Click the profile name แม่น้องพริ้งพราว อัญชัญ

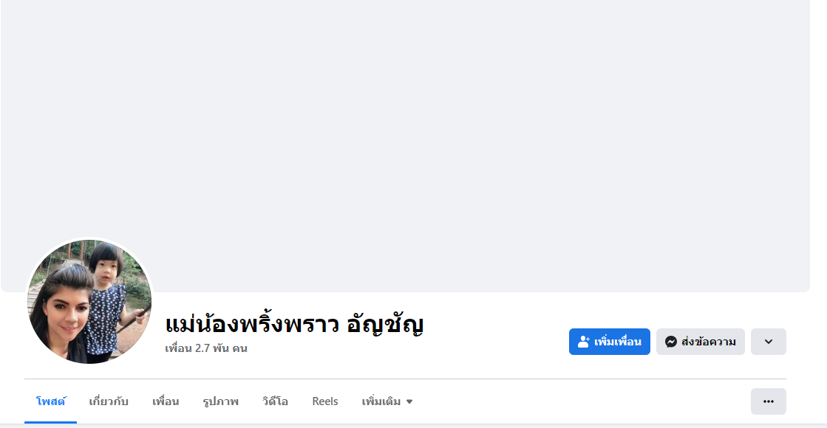point(294,324)
